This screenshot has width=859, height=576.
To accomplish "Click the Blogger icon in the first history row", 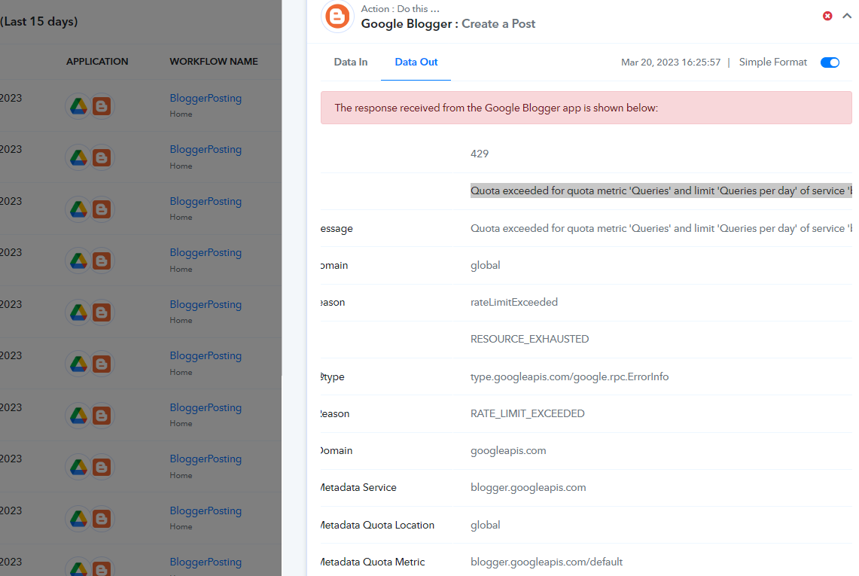I will pos(102,105).
